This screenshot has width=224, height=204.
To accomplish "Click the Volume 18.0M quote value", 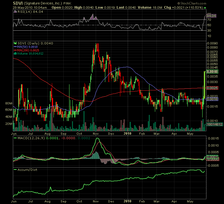I will (150, 8).
